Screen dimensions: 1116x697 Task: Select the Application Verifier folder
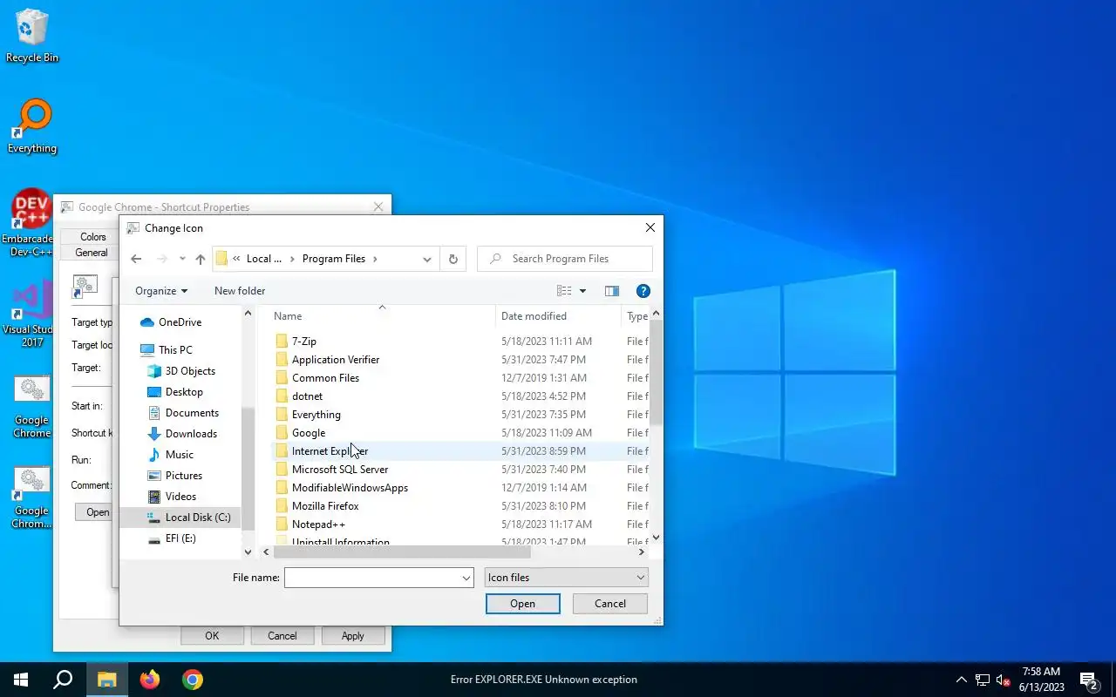(336, 360)
